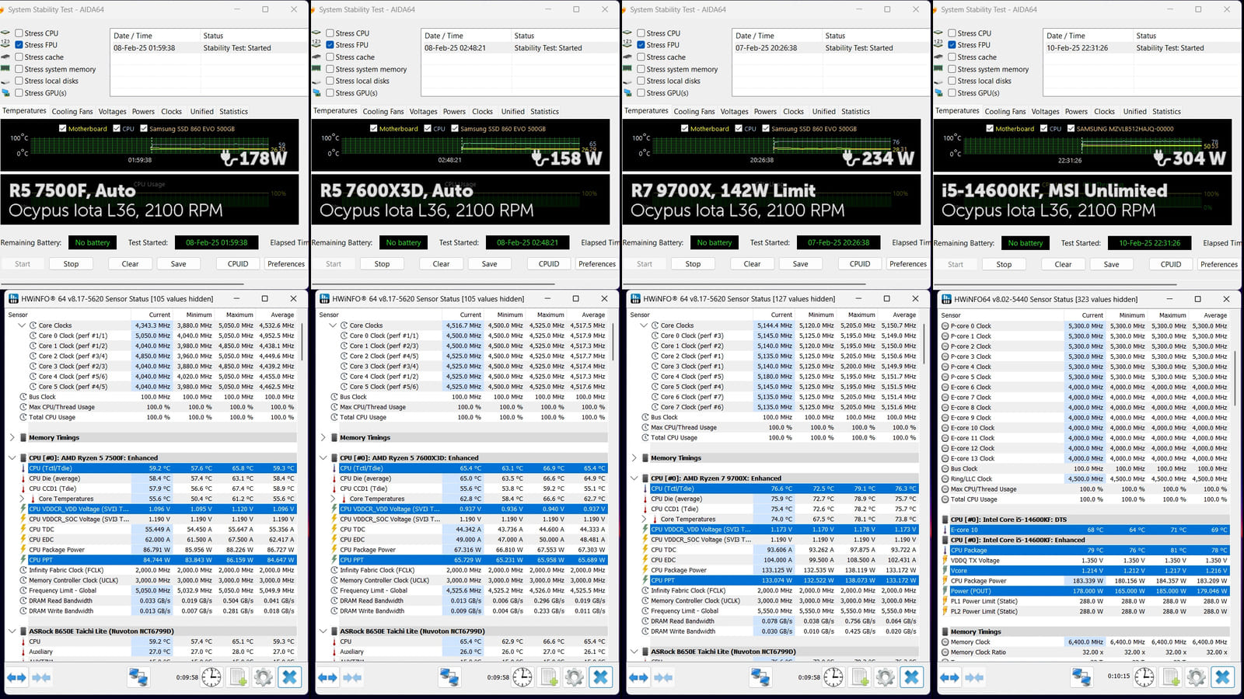Screen dimensions: 1244x699
Task: Open Cooling Fans tab in R5 7500F AIDA64 window
Action: click(72, 112)
